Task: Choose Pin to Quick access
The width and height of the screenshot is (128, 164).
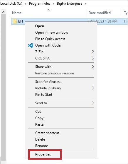Action: click(50, 39)
